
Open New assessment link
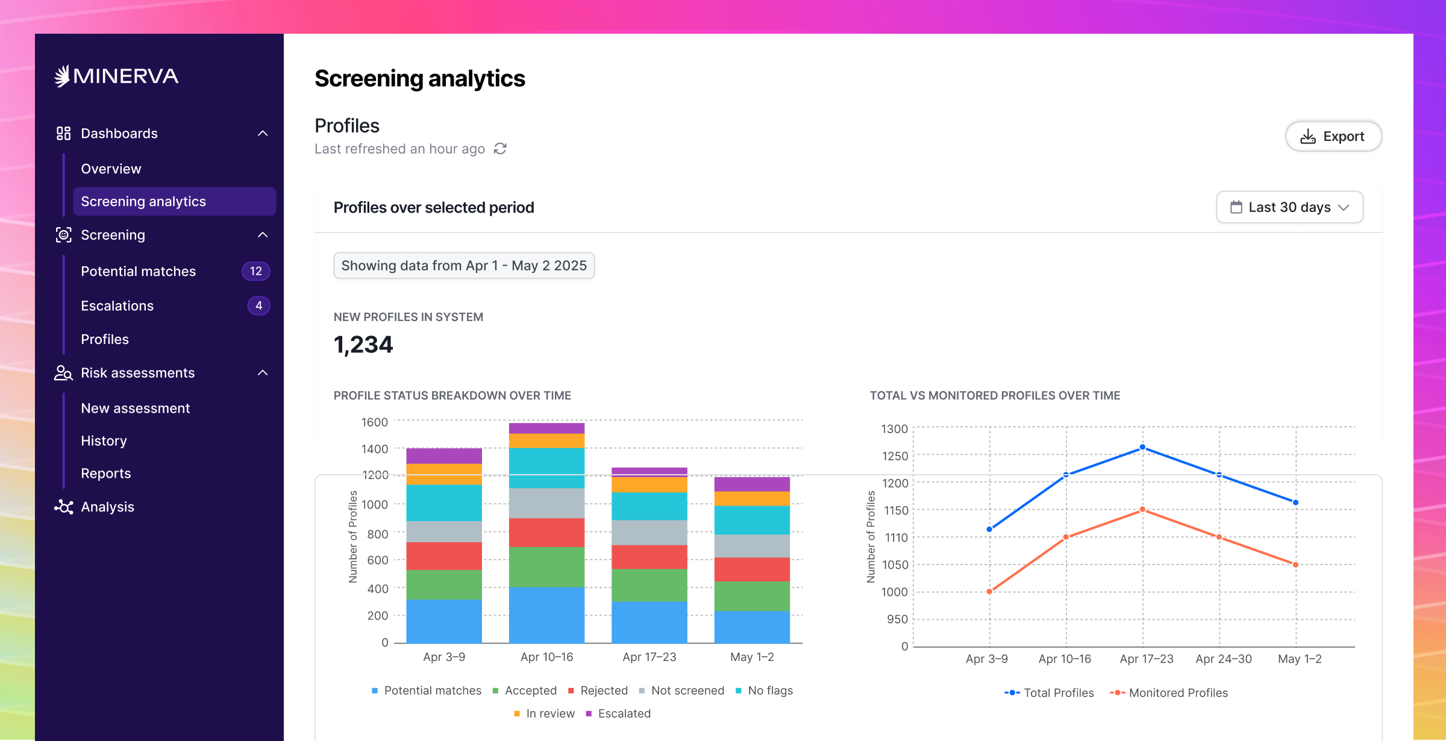(136, 408)
